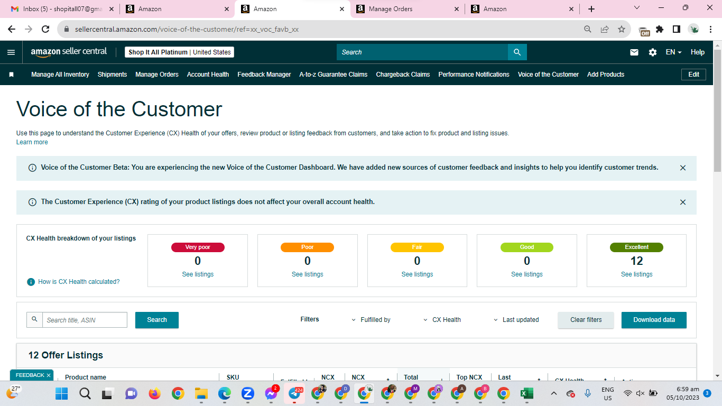Click the magnifier search button in header
Screen dimensions: 722x406
pyautogui.click(x=517, y=52)
